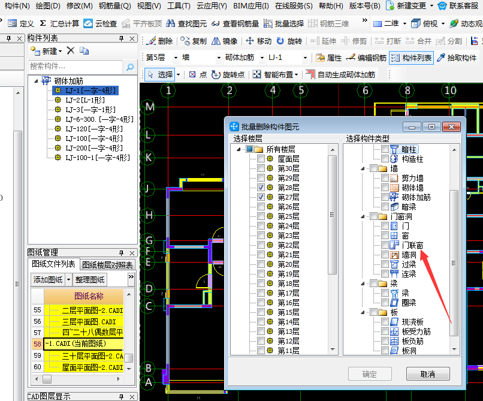
Task: Check the 屋面层 floor checkbox
Action: click(261, 159)
